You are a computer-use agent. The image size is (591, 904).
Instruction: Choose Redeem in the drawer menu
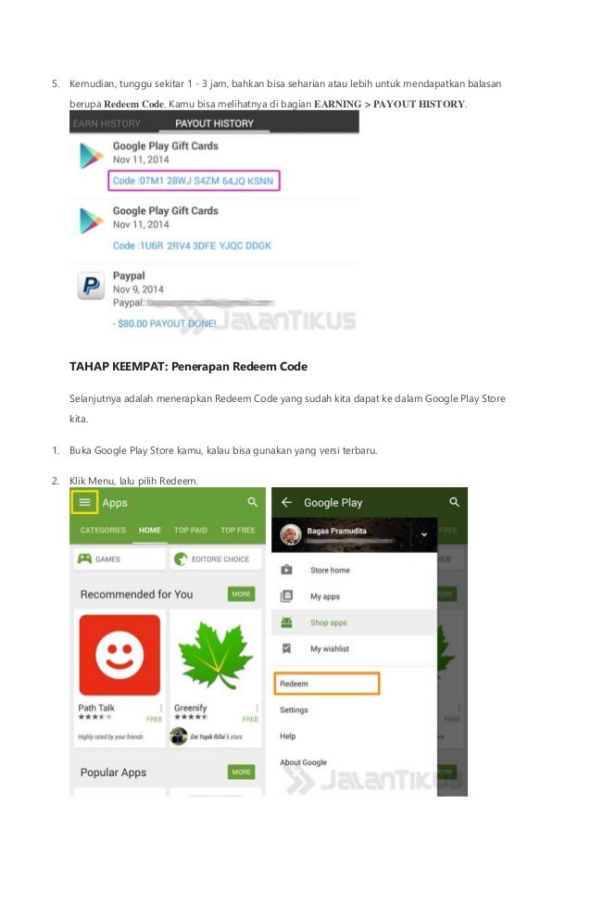tap(326, 684)
